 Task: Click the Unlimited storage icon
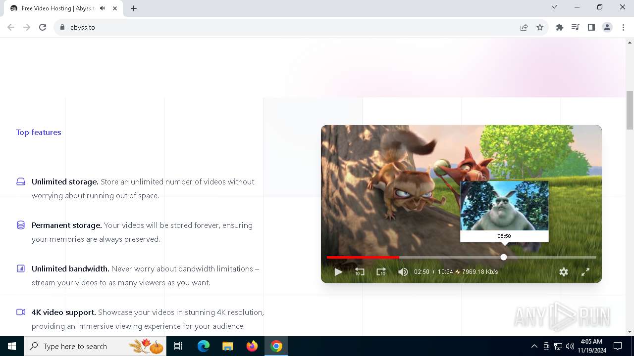(21, 181)
